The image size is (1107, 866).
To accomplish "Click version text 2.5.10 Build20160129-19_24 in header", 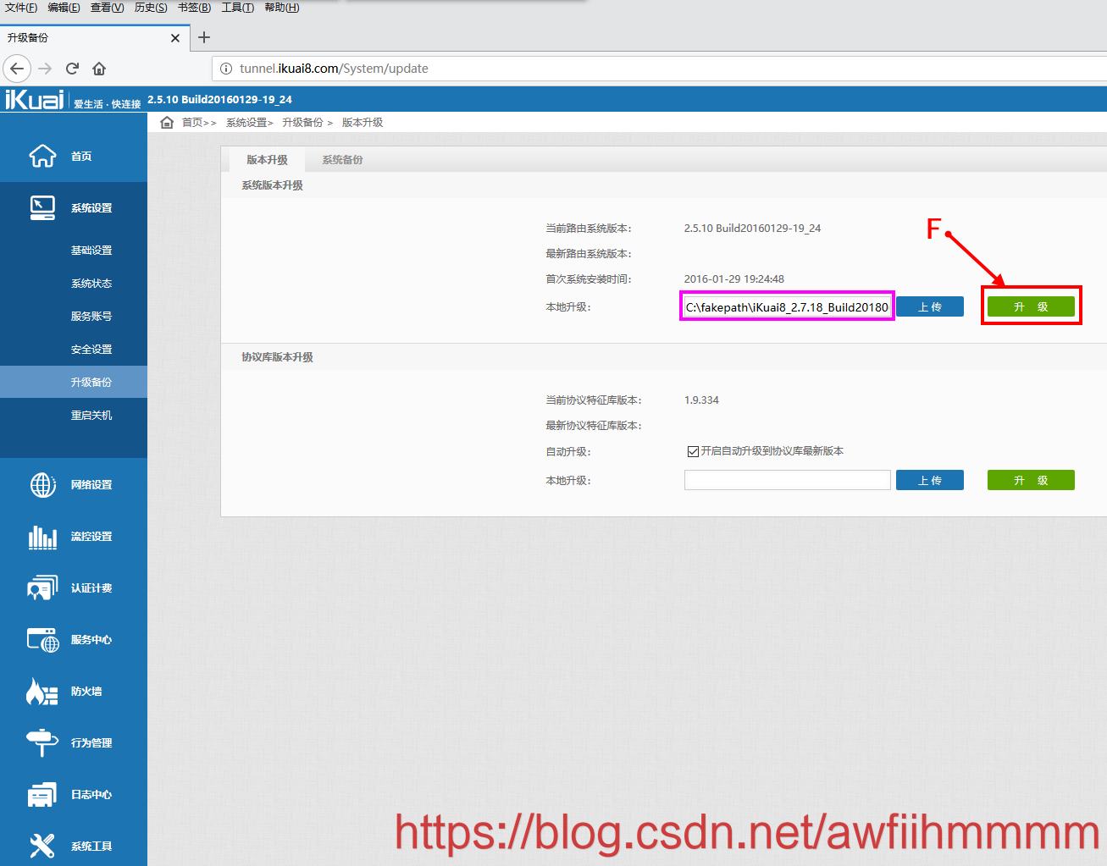I will pos(219,100).
